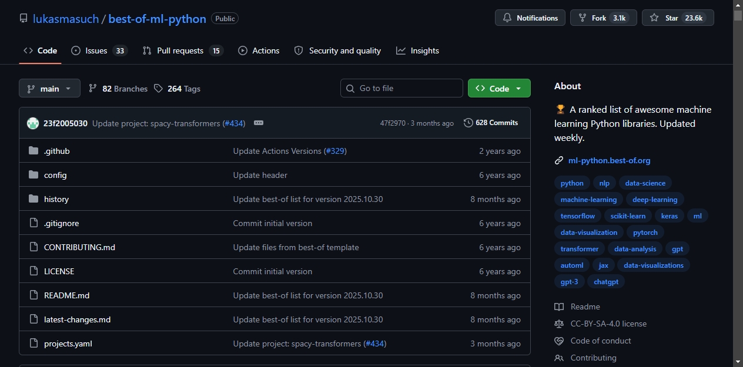Image resolution: width=743 pixels, height=367 pixels.
Task: Click the data-science topic tag
Action: click(645, 183)
